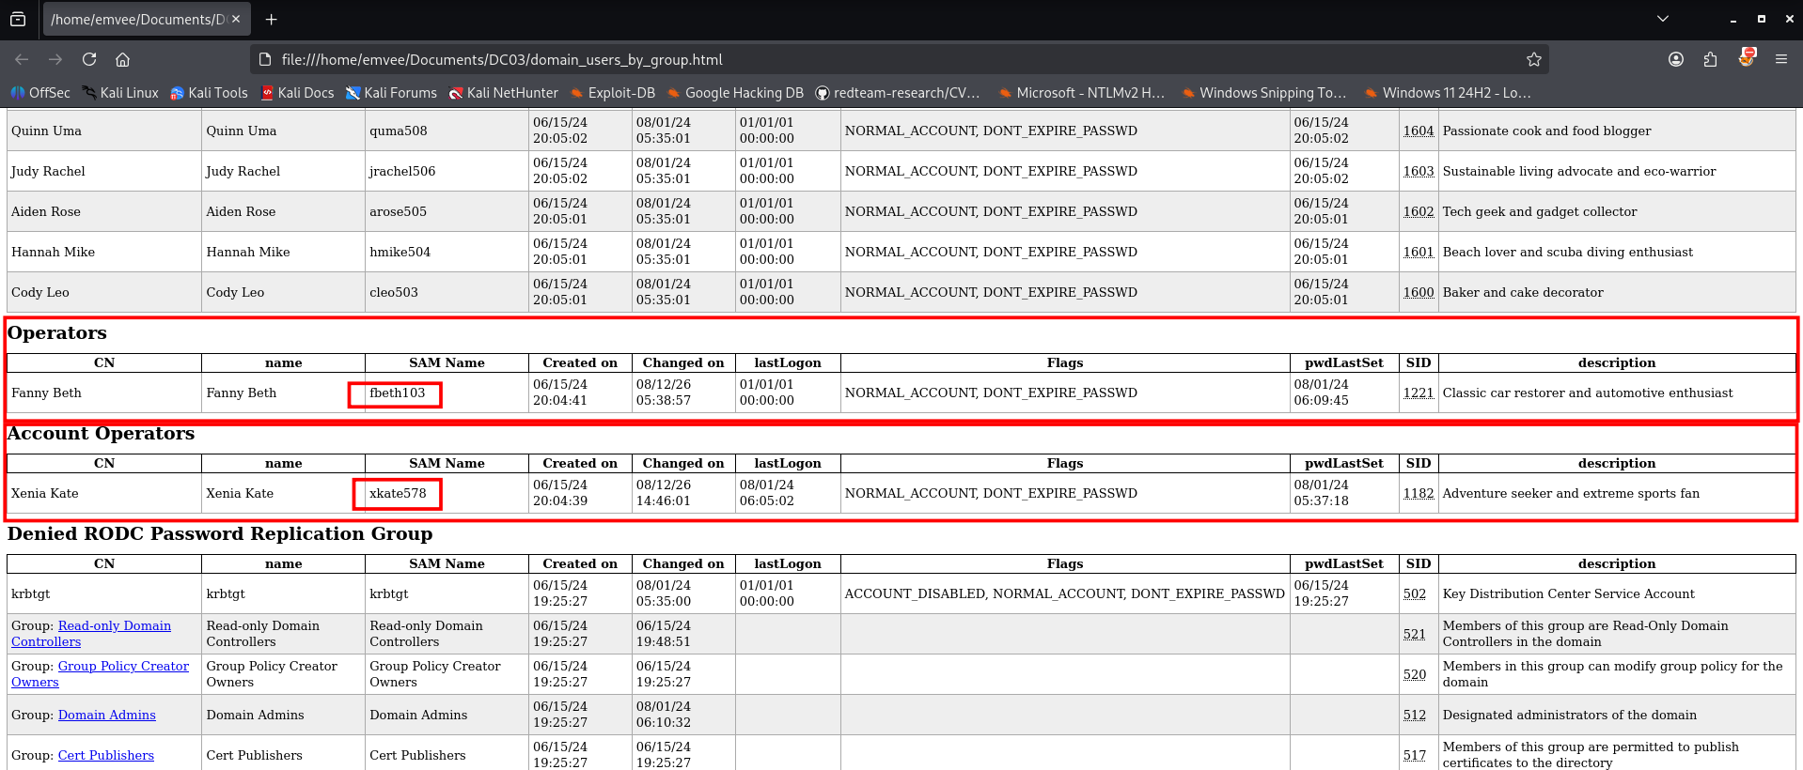The width and height of the screenshot is (1803, 770).
Task: Click SAM name jrachel506
Action: pyautogui.click(x=402, y=171)
